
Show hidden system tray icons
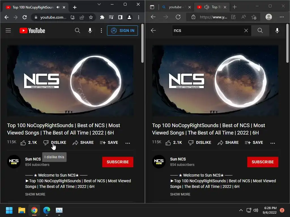click(241, 210)
